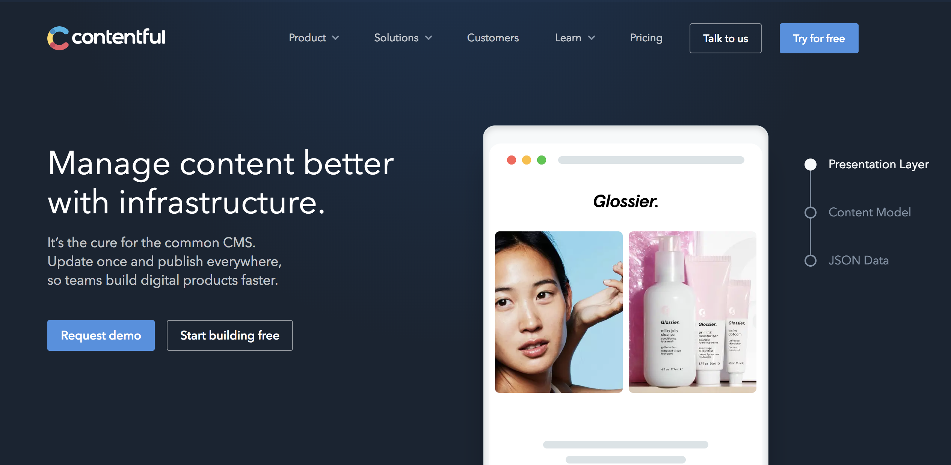Click the Start building free button
This screenshot has height=465, width=951.
230,335
